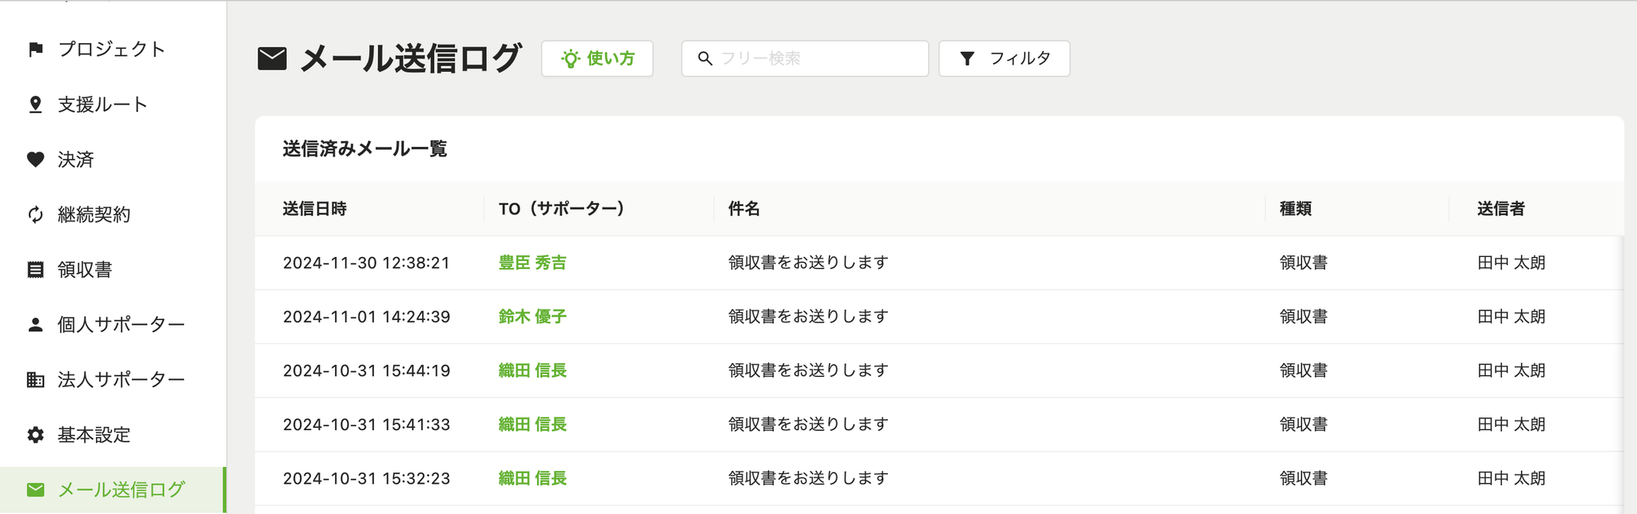Open 織田 信長 link in 15:41:33 row
The image size is (1637, 514).
click(532, 425)
